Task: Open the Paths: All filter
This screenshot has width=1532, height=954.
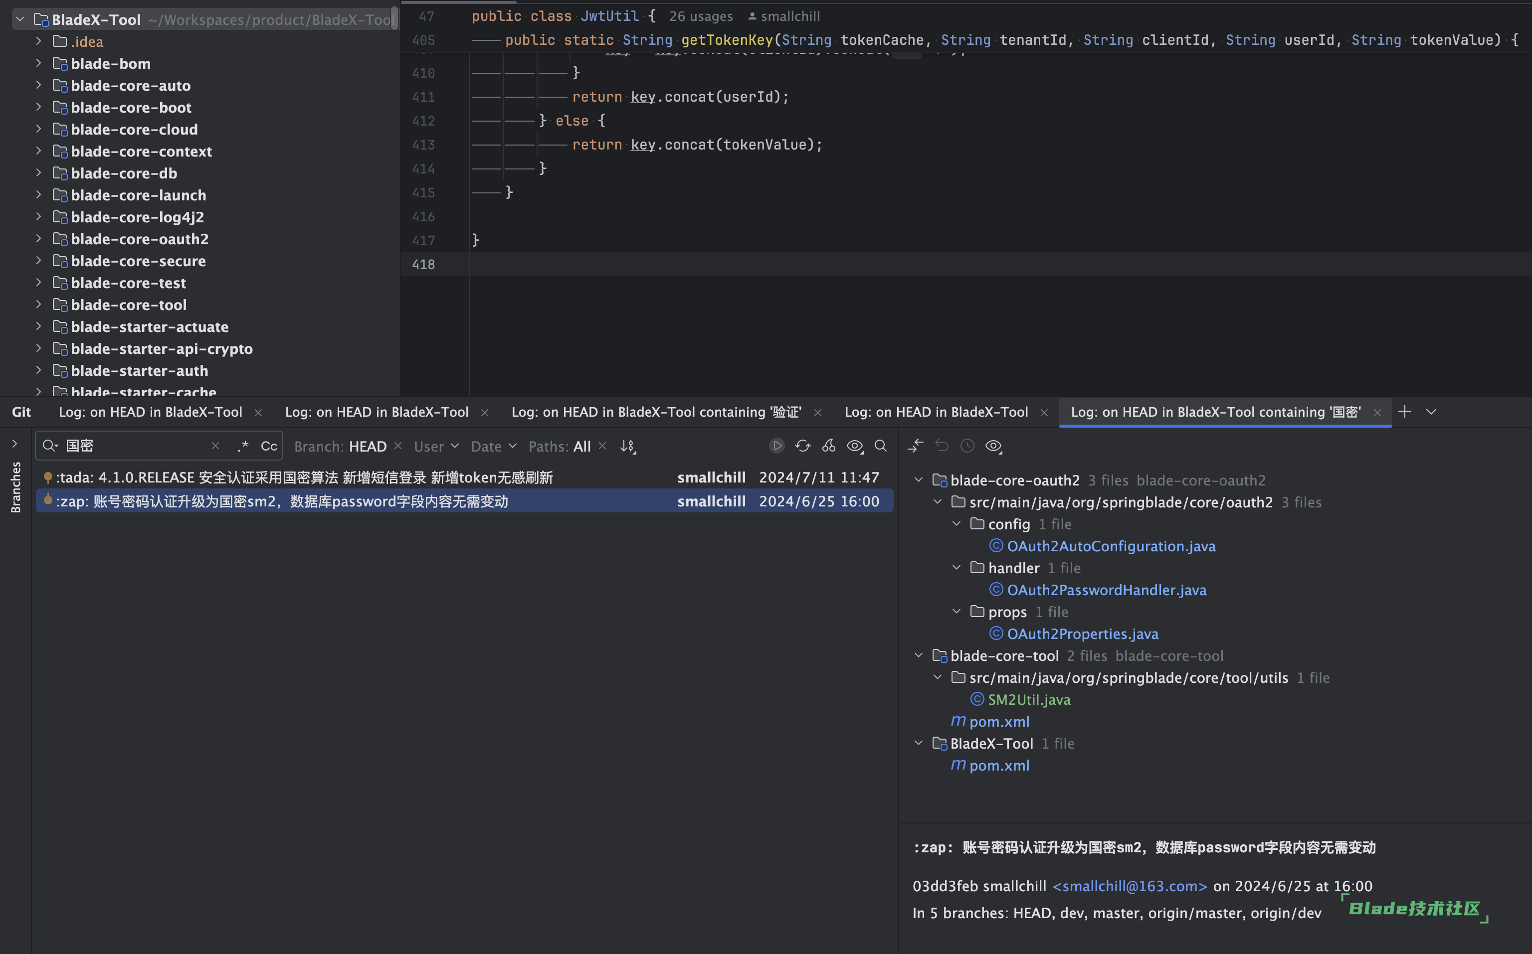Action: click(559, 446)
